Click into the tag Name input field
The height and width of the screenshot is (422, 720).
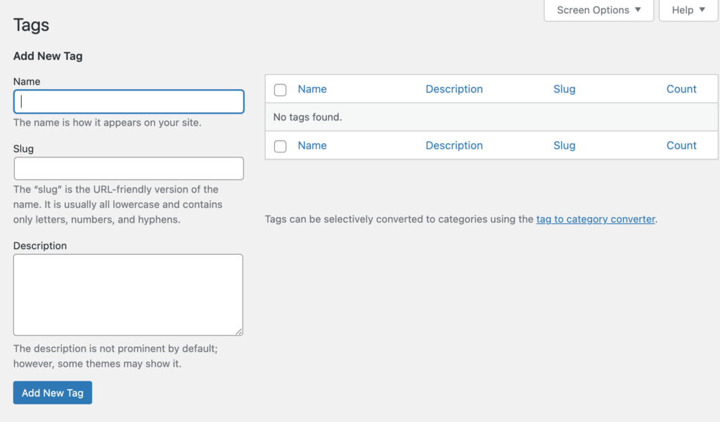click(129, 102)
